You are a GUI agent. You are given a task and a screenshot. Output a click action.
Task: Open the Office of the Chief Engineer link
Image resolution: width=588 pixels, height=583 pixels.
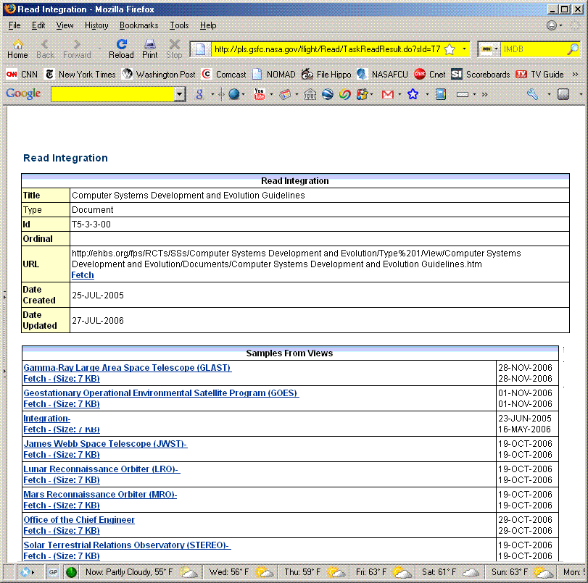pos(79,520)
